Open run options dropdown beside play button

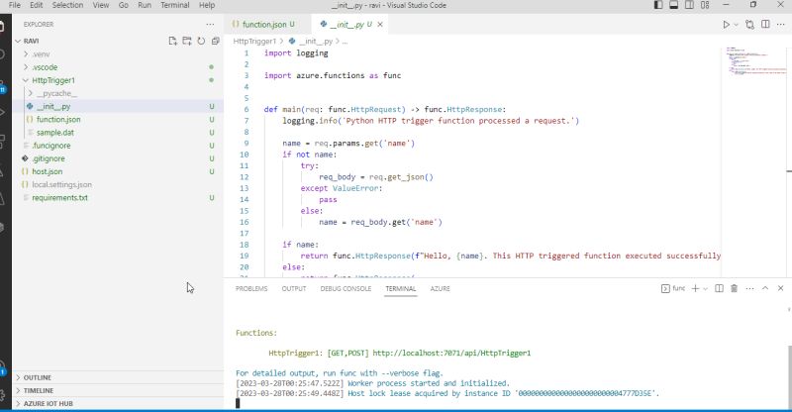point(736,25)
